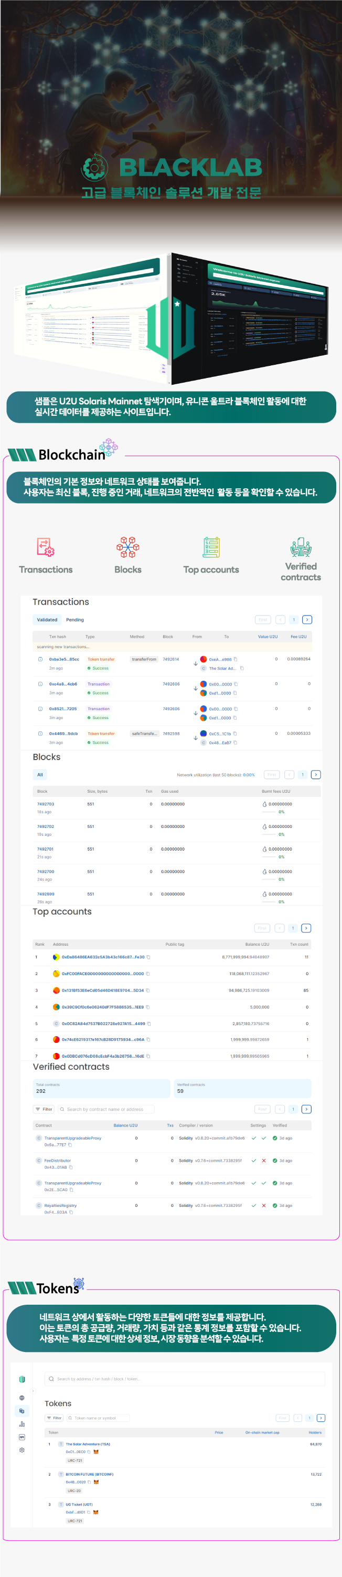This screenshot has height=1577, width=342.
Task: Open the globe Blockchain sidebar icon
Action: tap(22, 1398)
